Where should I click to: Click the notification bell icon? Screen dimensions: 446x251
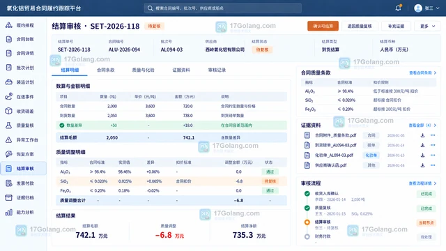click(398, 8)
